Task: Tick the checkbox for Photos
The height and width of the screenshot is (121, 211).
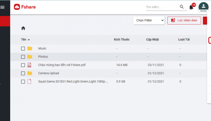Action: 23,57
